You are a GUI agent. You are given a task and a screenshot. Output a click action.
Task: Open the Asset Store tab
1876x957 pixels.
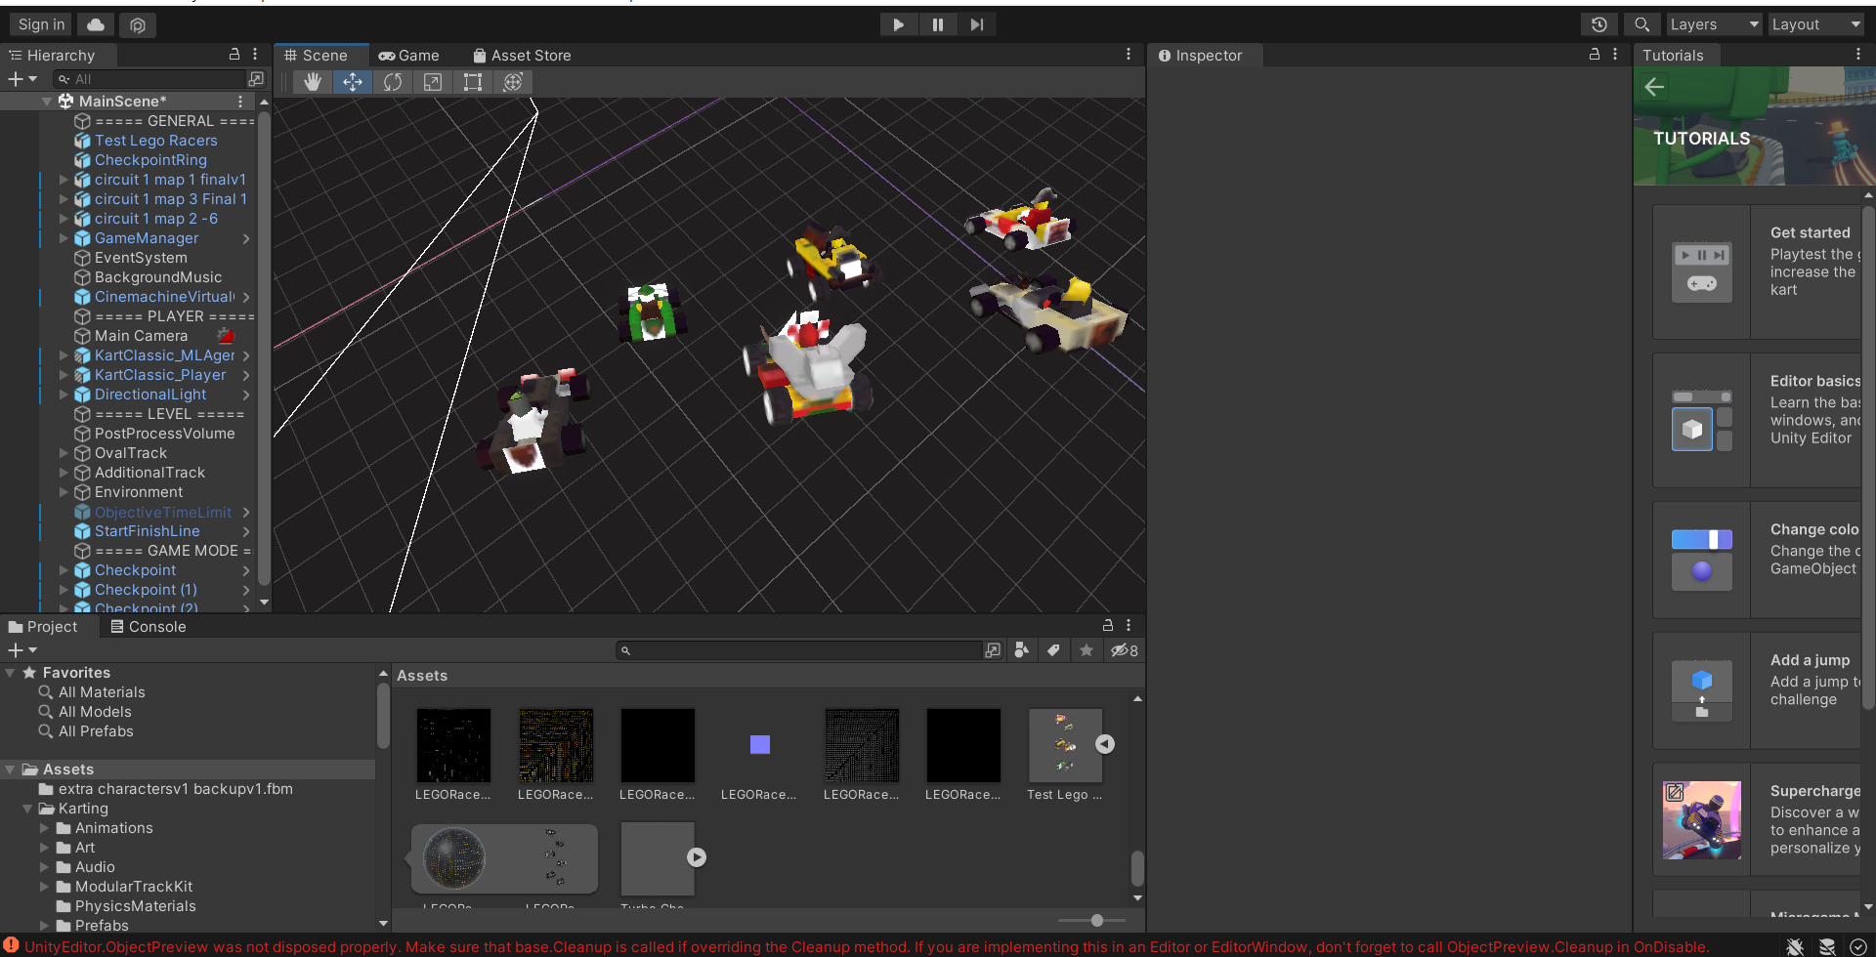coord(522,56)
